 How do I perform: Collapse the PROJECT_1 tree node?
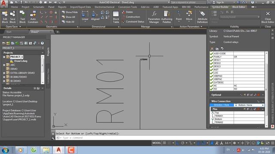(4, 57)
